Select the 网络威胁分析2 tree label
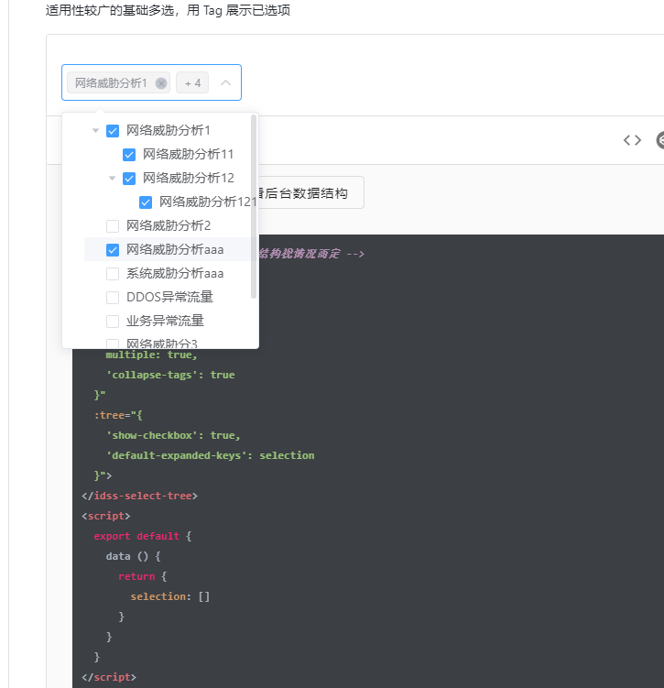 click(x=169, y=225)
